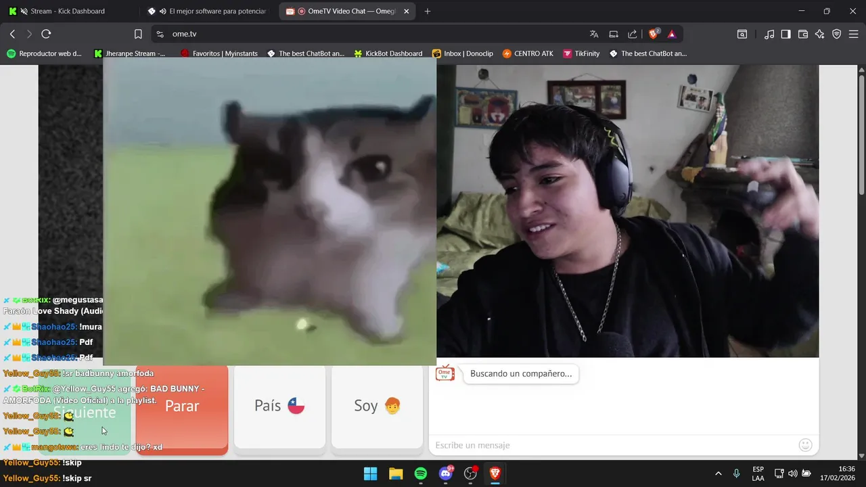Open Reproductor web Spotify bookmark
This screenshot has width=866, height=487.
[45, 53]
